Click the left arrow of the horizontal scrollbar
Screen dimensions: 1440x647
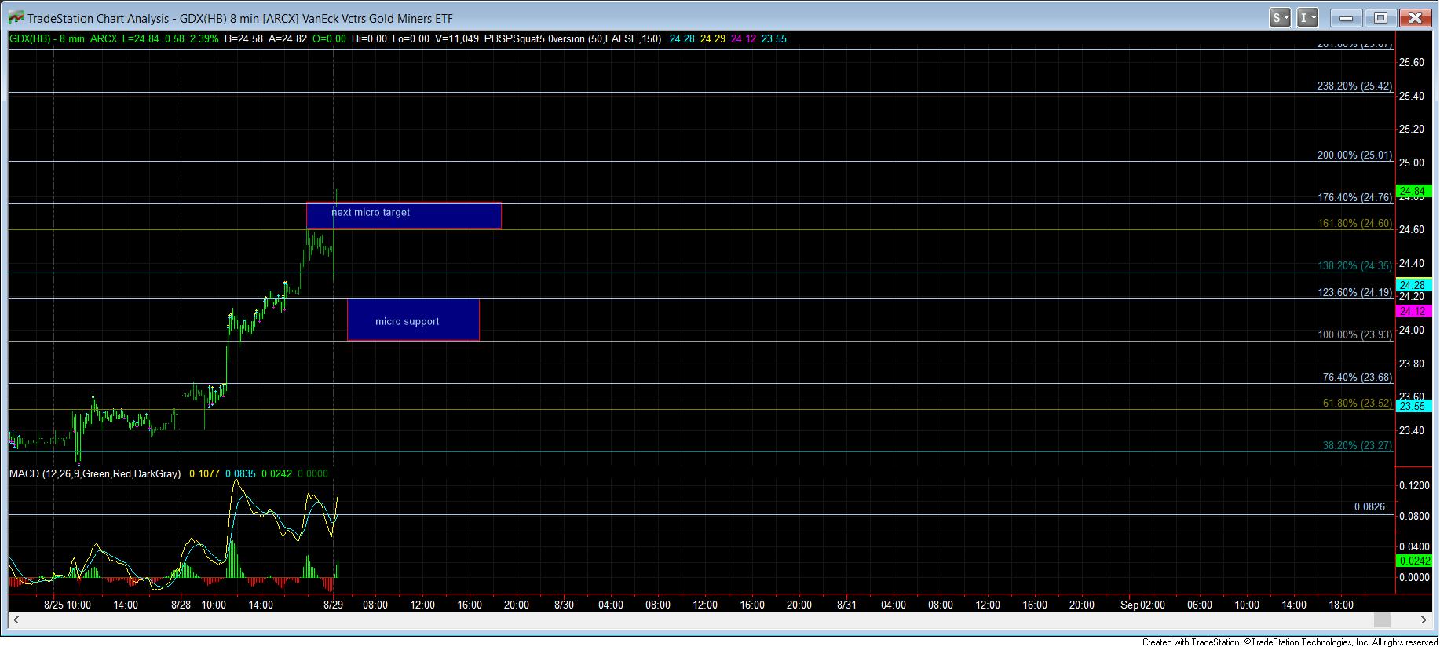pyautogui.click(x=16, y=620)
